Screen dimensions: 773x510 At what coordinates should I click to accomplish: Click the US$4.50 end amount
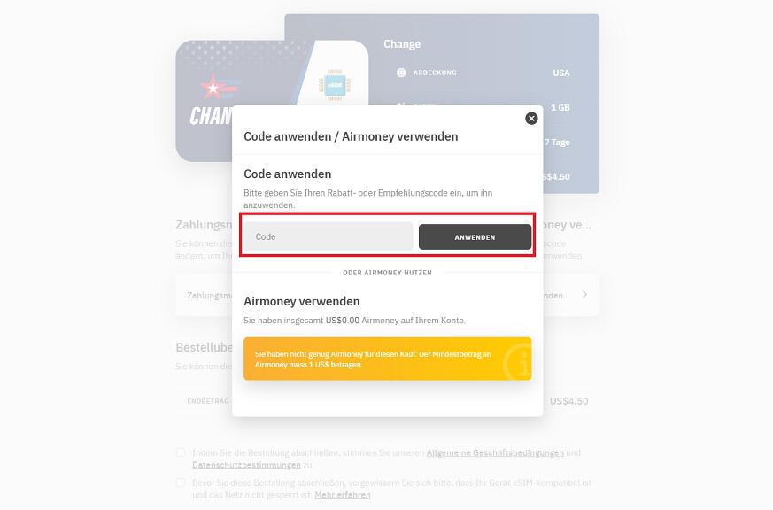(x=569, y=401)
